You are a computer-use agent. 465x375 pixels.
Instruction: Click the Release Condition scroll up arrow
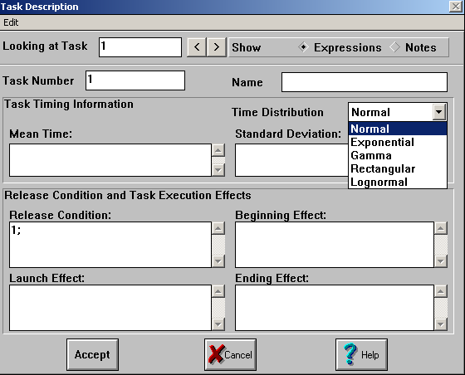[218, 228]
